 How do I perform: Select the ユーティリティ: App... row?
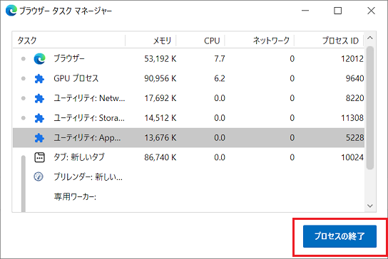[188, 138]
